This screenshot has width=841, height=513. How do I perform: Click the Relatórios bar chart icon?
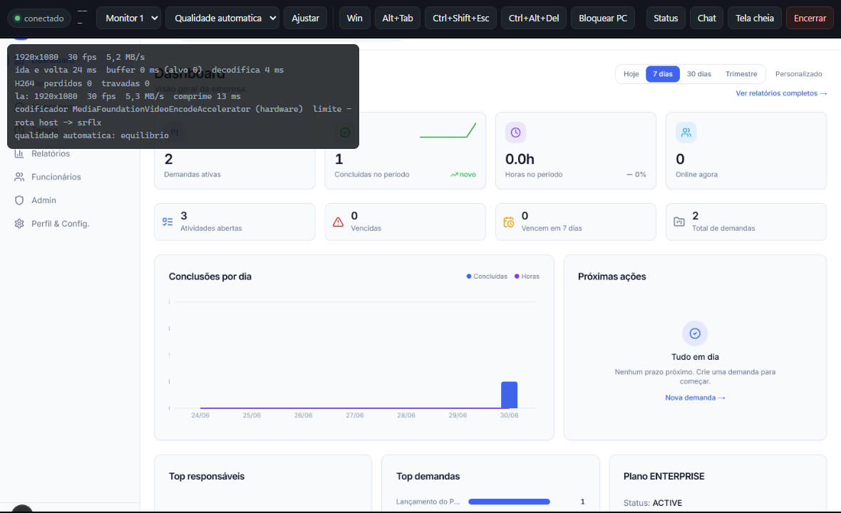(x=19, y=154)
